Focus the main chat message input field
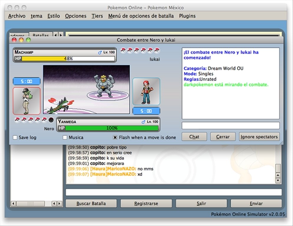 [174, 192]
